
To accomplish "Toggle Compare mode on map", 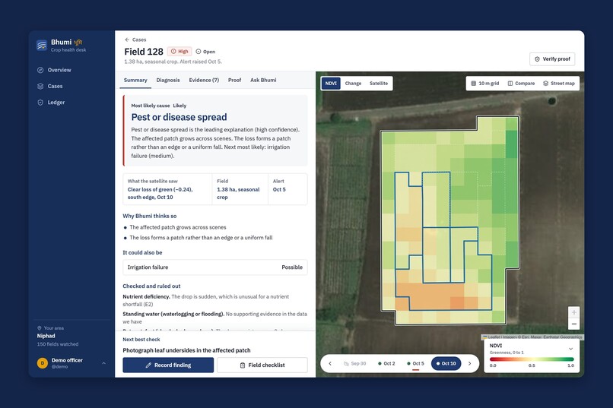I will point(521,83).
